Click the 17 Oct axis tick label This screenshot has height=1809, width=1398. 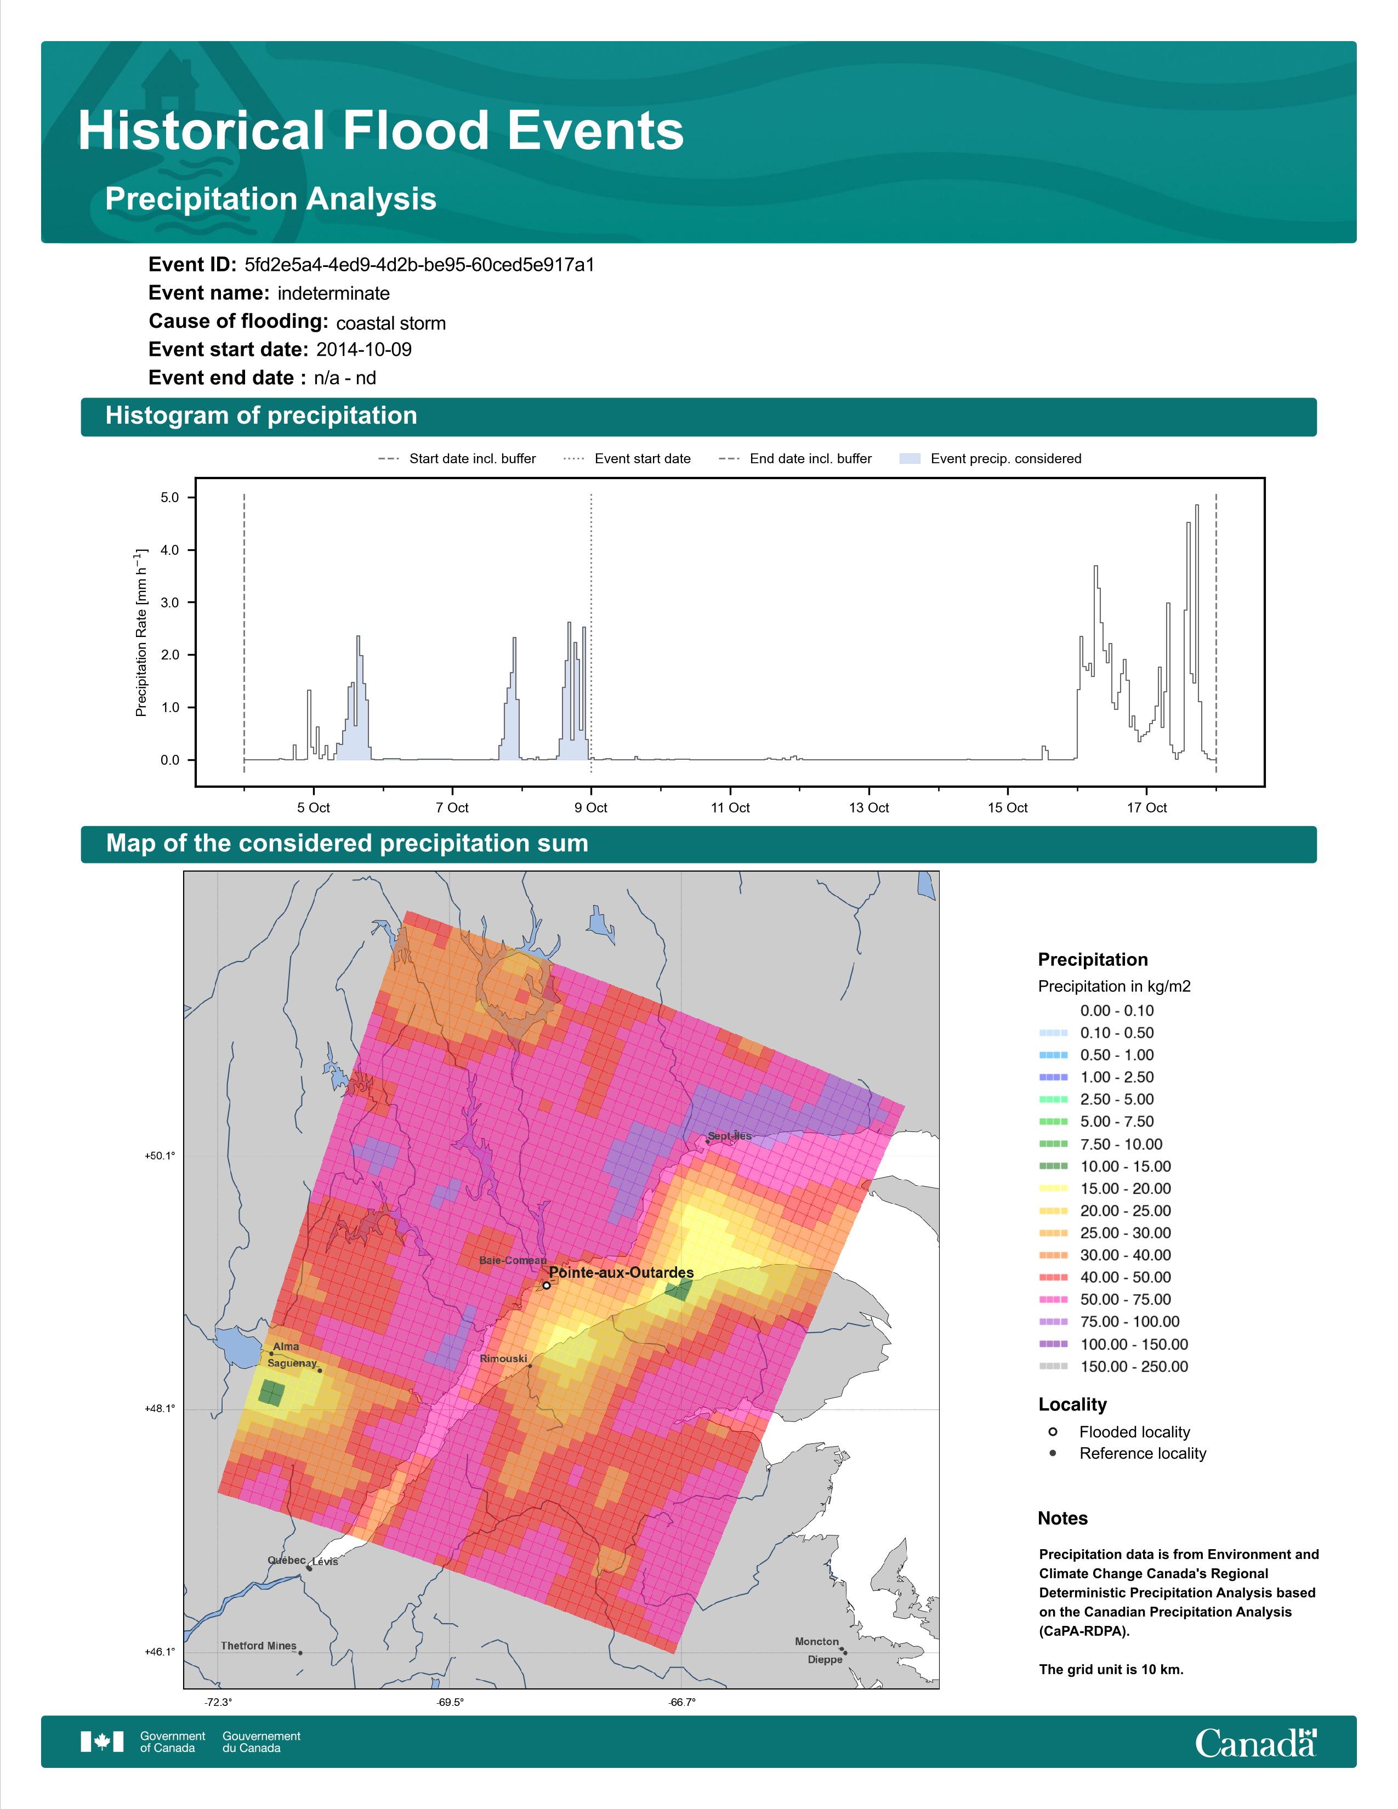1146,807
